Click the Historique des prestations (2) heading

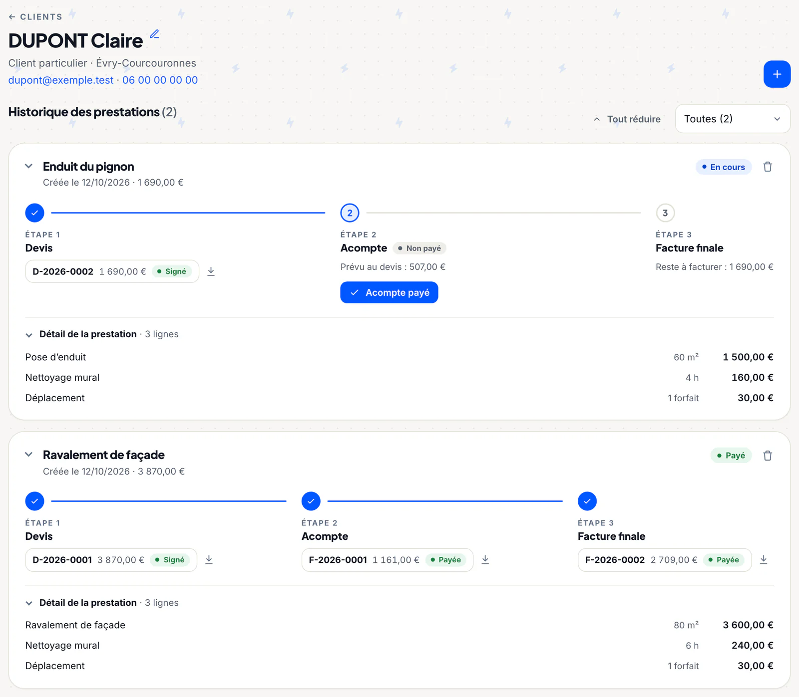pyautogui.click(x=92, y=112)
